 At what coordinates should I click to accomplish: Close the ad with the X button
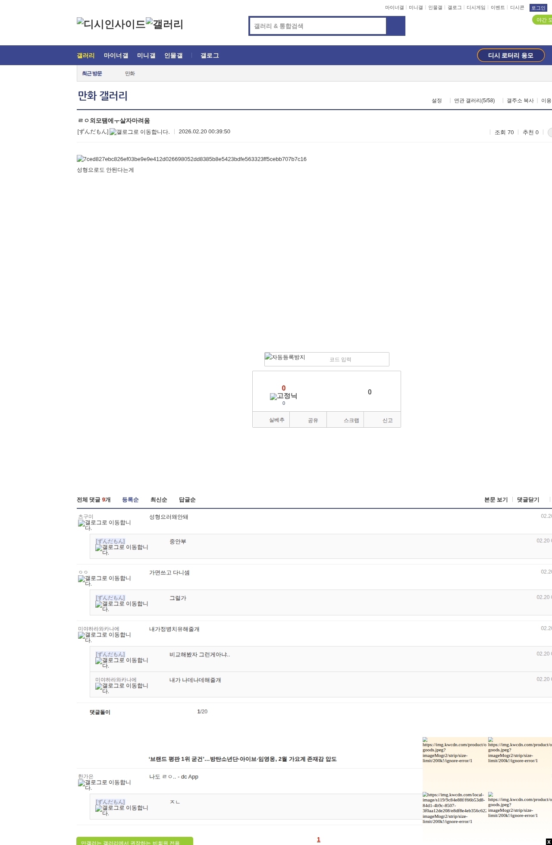[x=549, y=842]
